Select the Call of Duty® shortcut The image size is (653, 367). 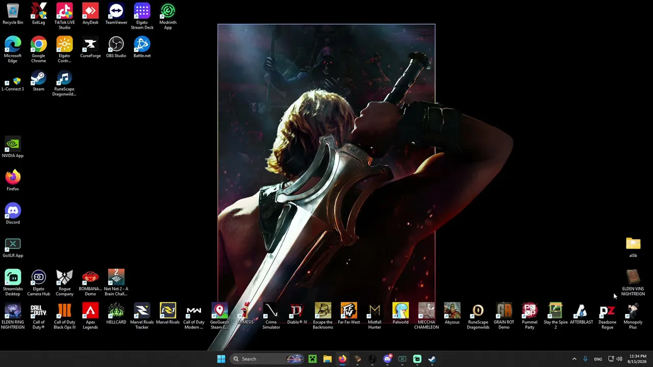coord(38,316)
